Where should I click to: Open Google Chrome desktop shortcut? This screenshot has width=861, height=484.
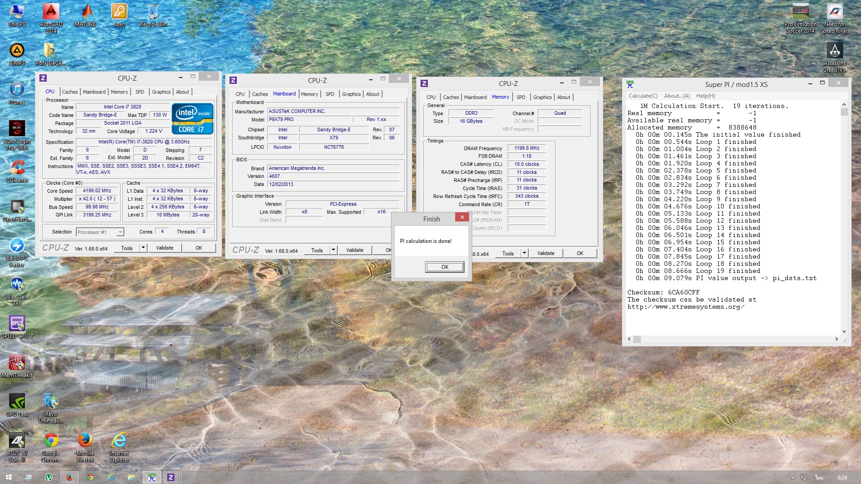[x=51, y=441]
